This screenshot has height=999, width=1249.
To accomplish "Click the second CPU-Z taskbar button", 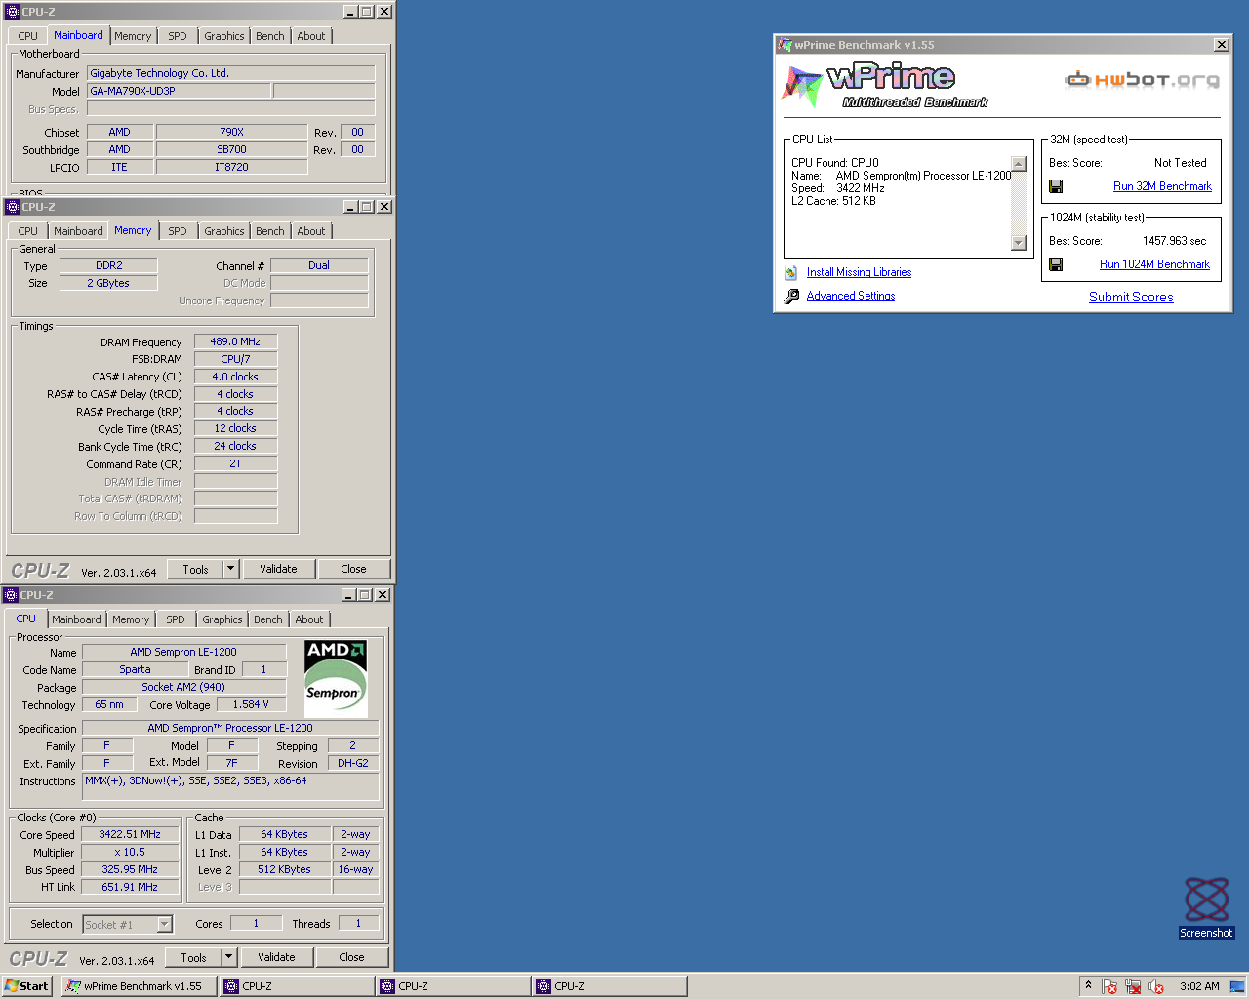I will point(454,986).
